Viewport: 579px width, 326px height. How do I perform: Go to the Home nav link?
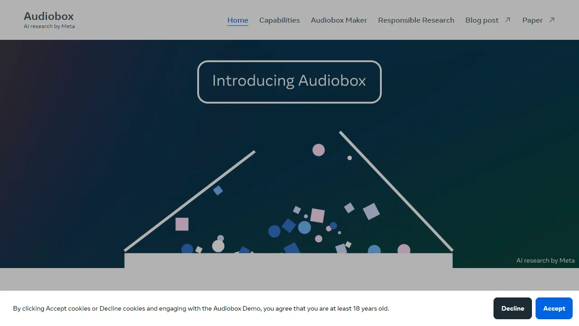click(x=238, y=20)
